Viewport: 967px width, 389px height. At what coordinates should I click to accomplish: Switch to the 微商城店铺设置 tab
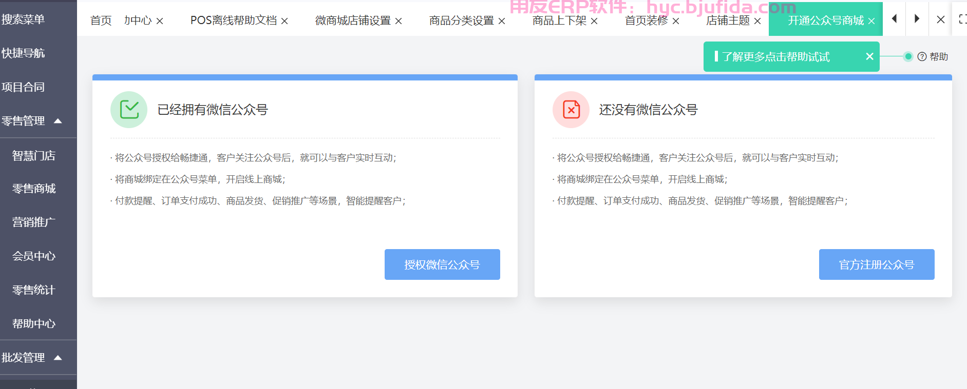(x=353, y=21)
